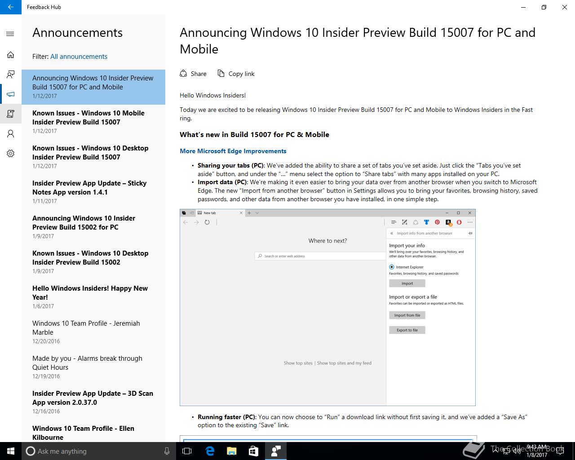The image size is (575, 460).
Task: Open Known Issues Mobile Build 15007
Action: click(93, 122)
